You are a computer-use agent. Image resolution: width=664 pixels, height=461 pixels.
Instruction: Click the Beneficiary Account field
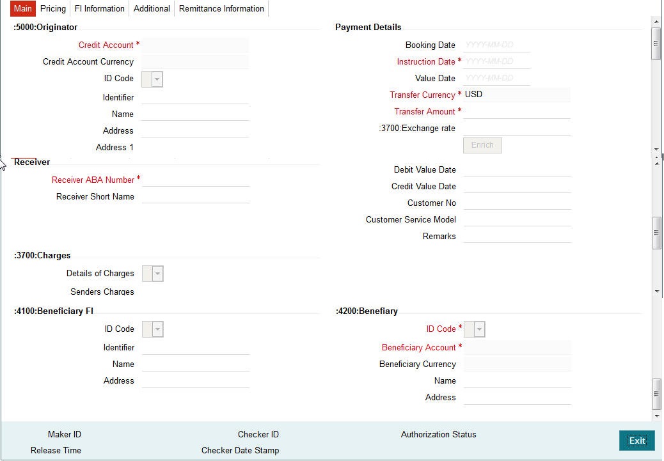click(x=517, y=348)
